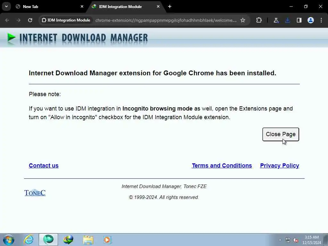The image size is (328, 246).
Task: Click the Tonec logo
Action: point(35,193)
